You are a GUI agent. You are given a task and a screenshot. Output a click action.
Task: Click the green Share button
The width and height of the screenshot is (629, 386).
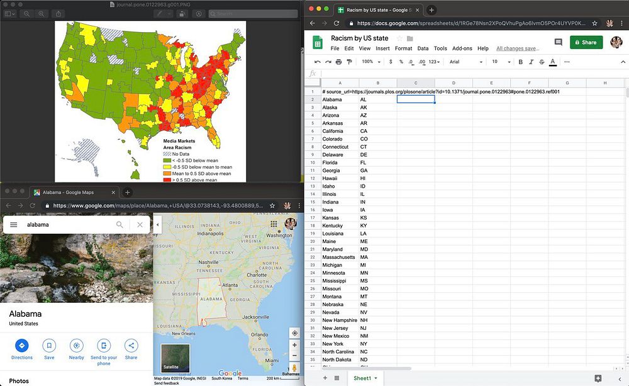(x=586, y=42)
